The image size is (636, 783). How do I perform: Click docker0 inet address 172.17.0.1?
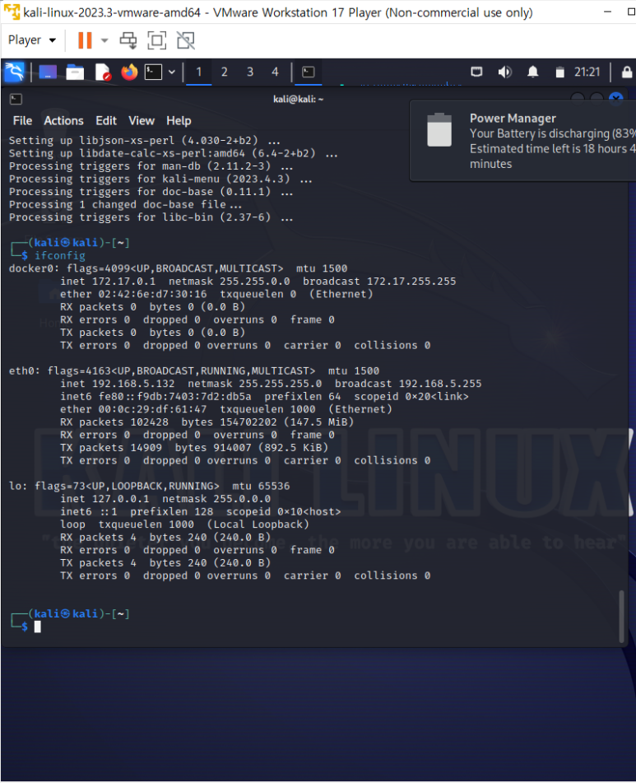click(x=123, y=281)
